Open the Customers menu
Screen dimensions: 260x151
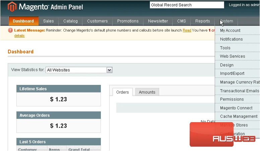coord(97,21)
